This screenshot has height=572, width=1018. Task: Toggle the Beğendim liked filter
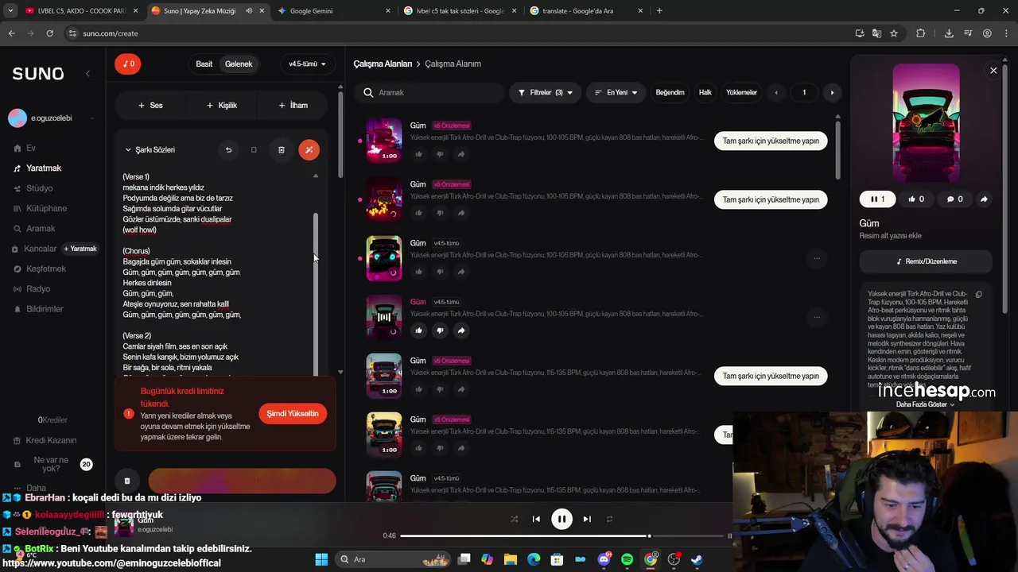[x=670, y=92]
